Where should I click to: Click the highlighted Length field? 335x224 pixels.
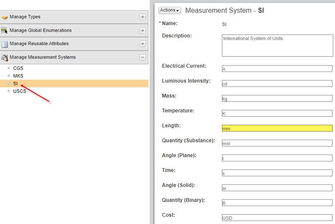pos(277,128)
